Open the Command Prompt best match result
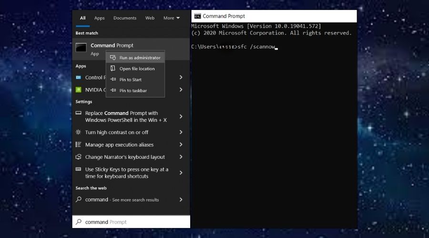This screenshot has width=429, height=238. tap(131, 49)
